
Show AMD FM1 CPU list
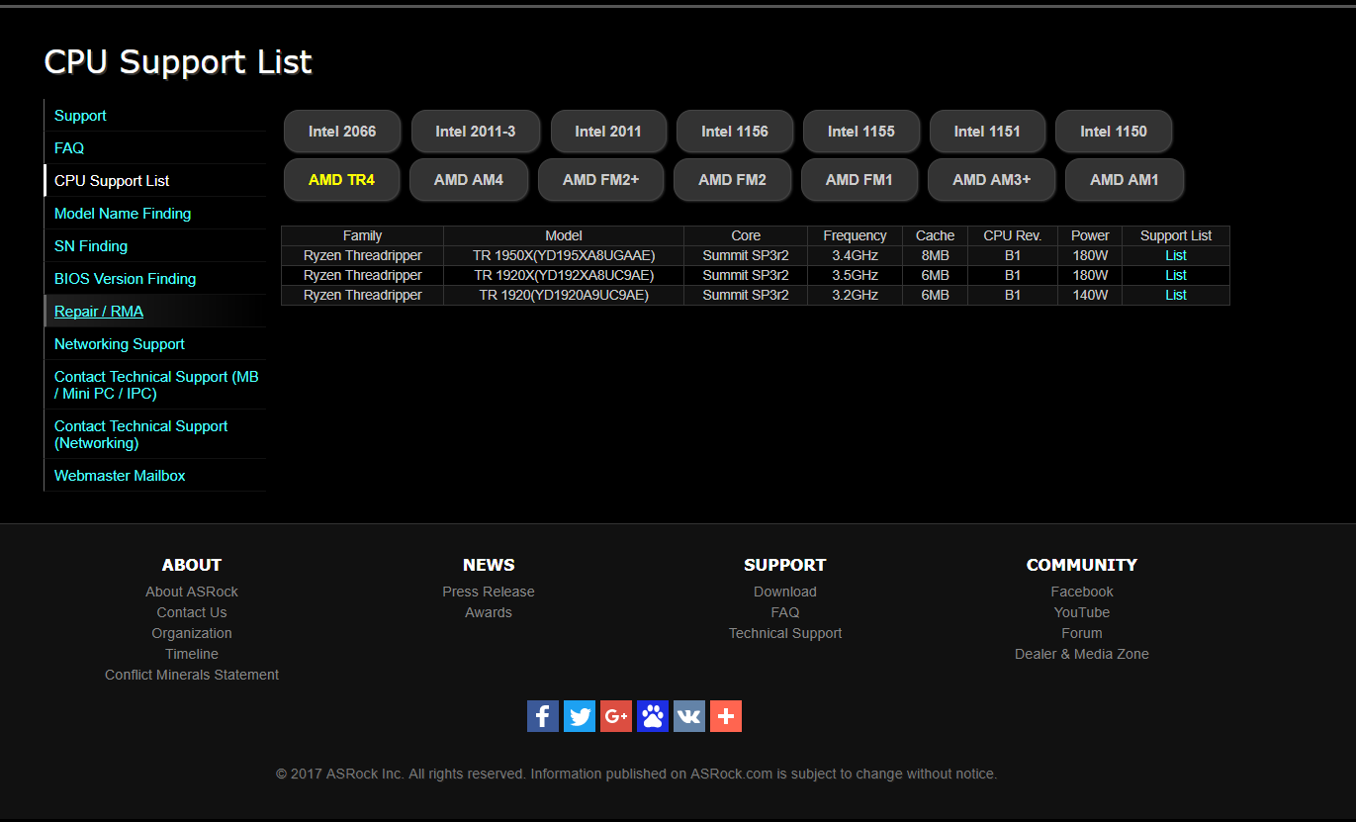coord(859,180)
